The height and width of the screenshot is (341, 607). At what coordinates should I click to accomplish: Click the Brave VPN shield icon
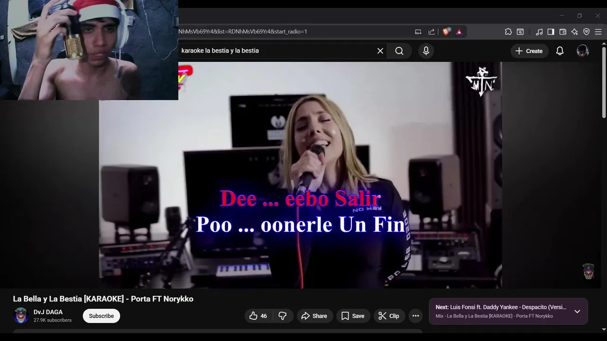click(587, 32)
